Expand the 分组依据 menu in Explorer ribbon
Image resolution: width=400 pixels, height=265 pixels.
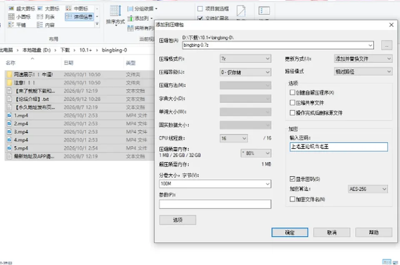(x=142, y=9)
